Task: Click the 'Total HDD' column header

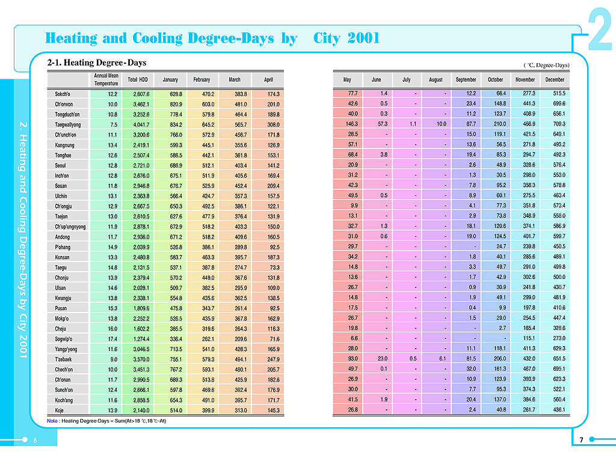Action: click(x=138, y=79)
